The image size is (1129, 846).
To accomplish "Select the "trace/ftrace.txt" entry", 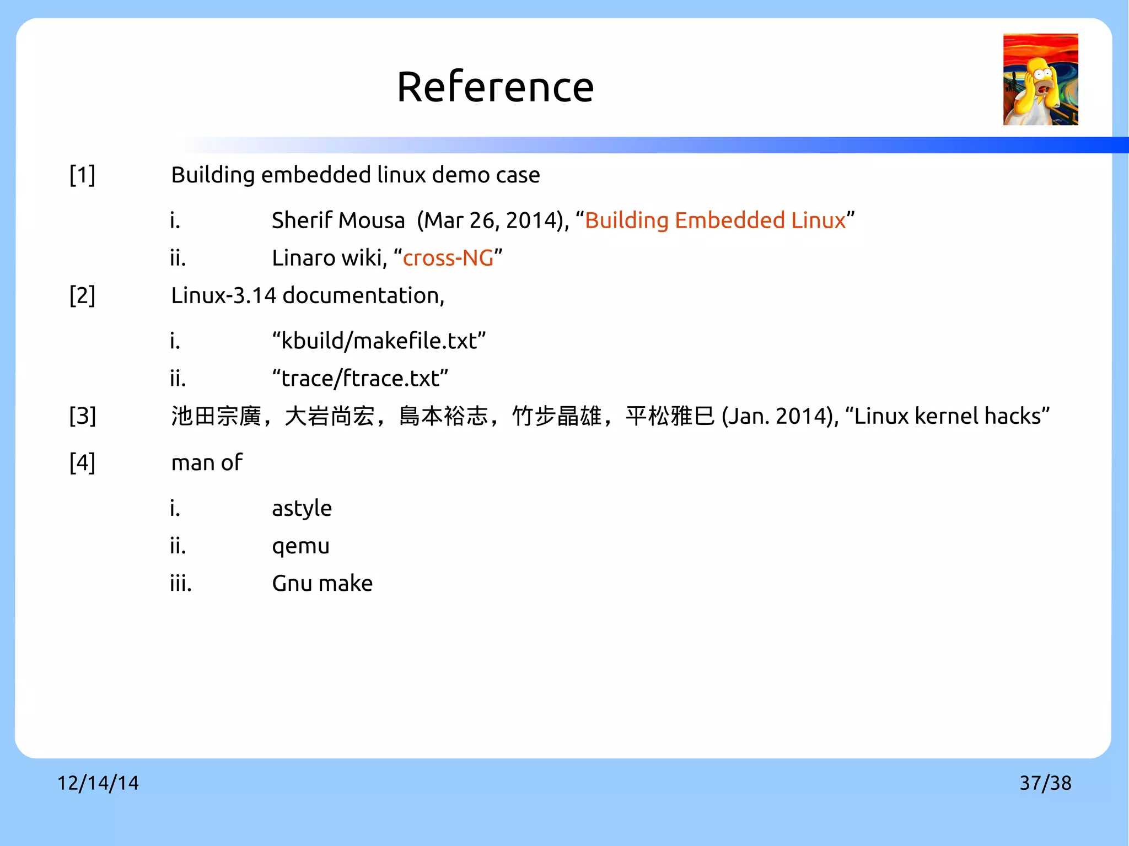I will click(360, 379).
